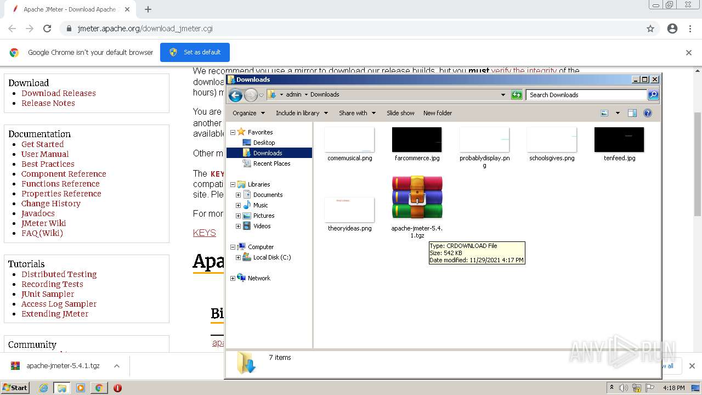Open the Organize dropdown menu
This screenshot has height=395, width=702.
(x=248, y=113)
